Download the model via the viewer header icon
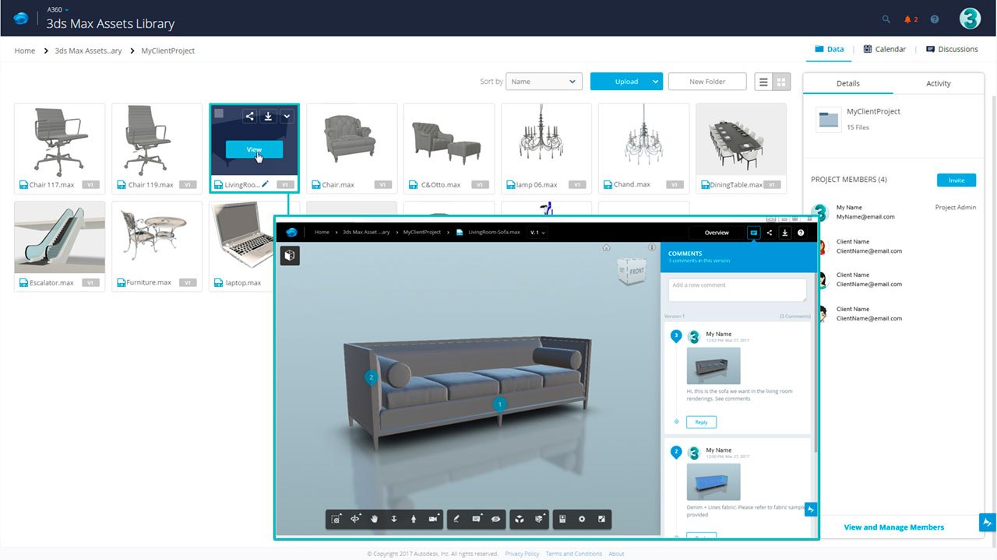 coord(784,232)
